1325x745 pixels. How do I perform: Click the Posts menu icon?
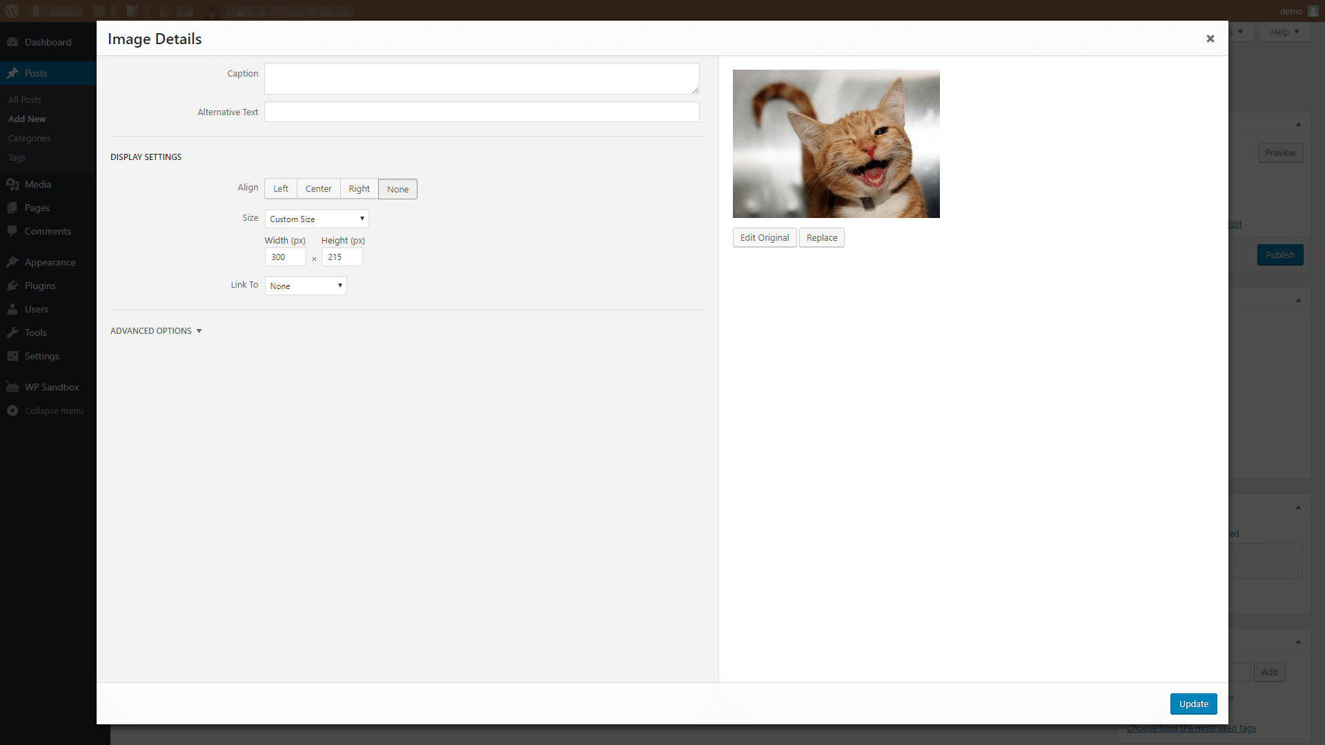tap(12, 72)
